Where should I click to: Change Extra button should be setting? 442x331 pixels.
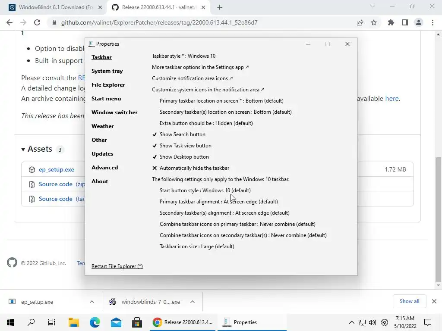[x=206, y=123]
